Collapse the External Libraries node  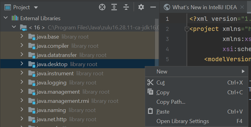(x=6, y=18)
